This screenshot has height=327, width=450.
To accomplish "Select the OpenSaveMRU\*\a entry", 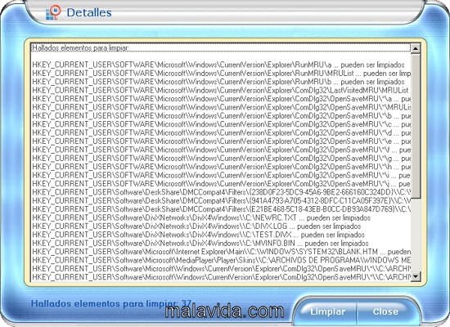I will tap(221, 99).
